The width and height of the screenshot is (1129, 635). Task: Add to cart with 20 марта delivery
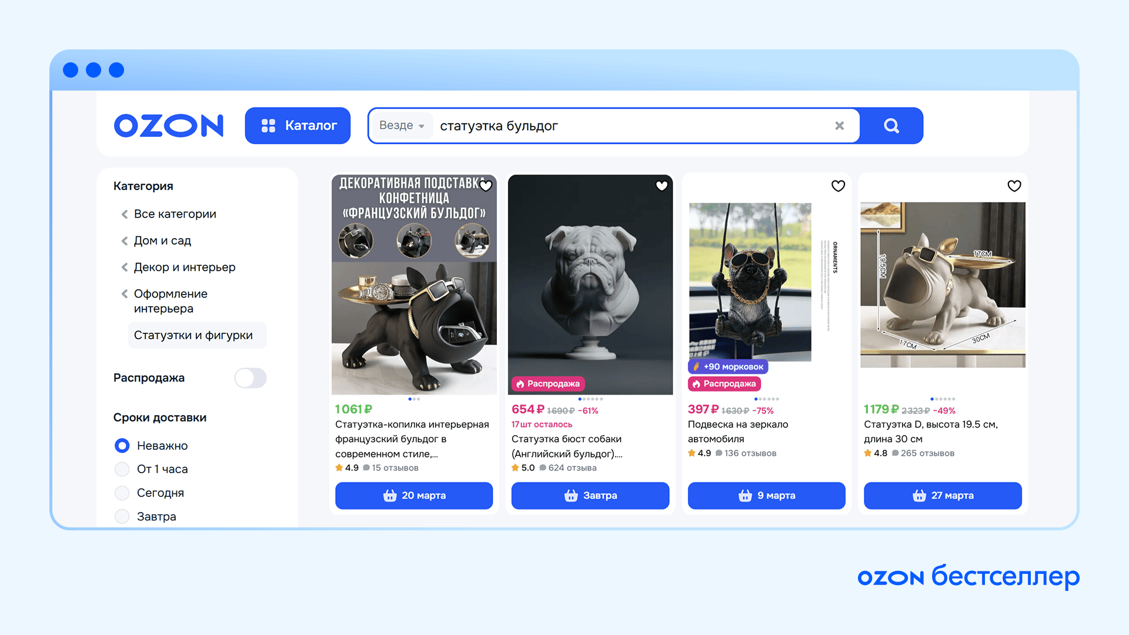(414, 496)
